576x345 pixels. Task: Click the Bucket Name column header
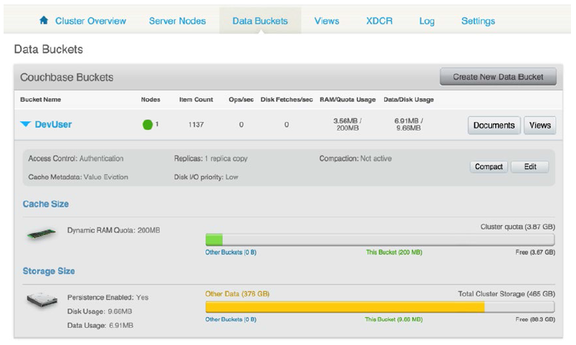pyautogui.click(x=40, y=99)
